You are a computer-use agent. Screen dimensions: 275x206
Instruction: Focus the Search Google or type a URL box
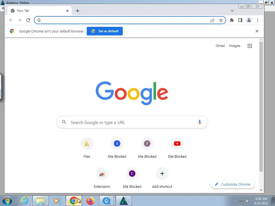[132, 122]
